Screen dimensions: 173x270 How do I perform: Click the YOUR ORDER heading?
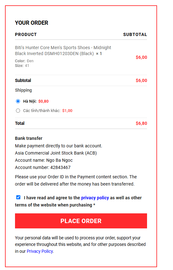tap(32, 23)
